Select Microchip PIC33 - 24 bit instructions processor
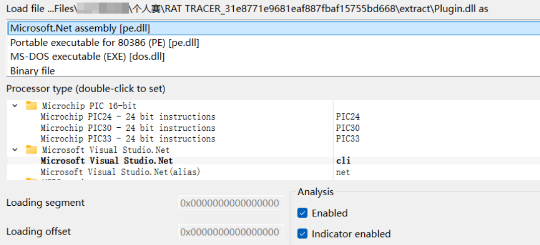 [127, 138]
